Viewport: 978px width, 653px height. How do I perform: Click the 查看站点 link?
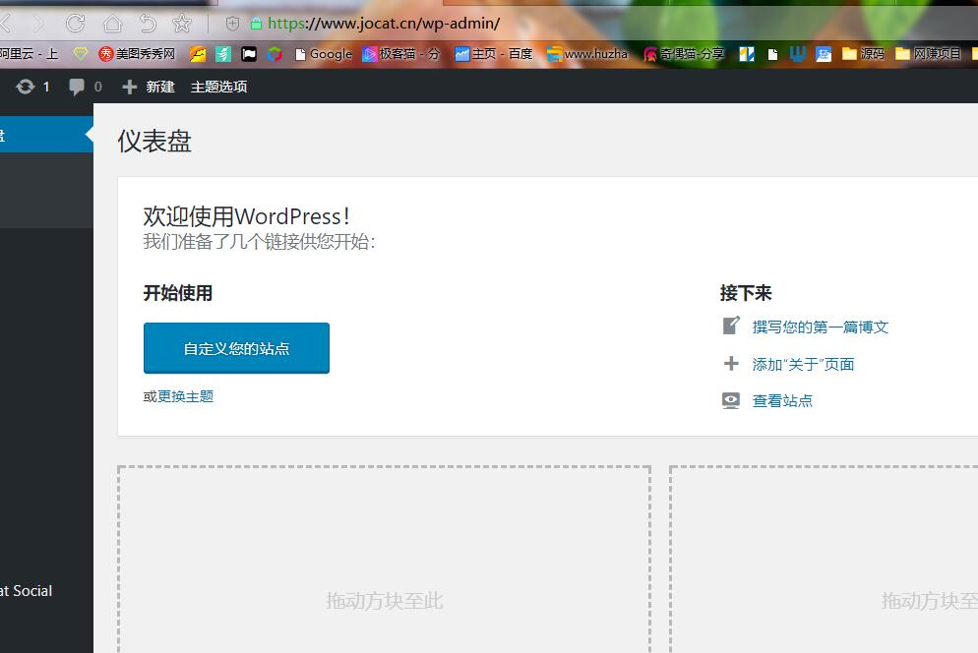coord(782,400)
